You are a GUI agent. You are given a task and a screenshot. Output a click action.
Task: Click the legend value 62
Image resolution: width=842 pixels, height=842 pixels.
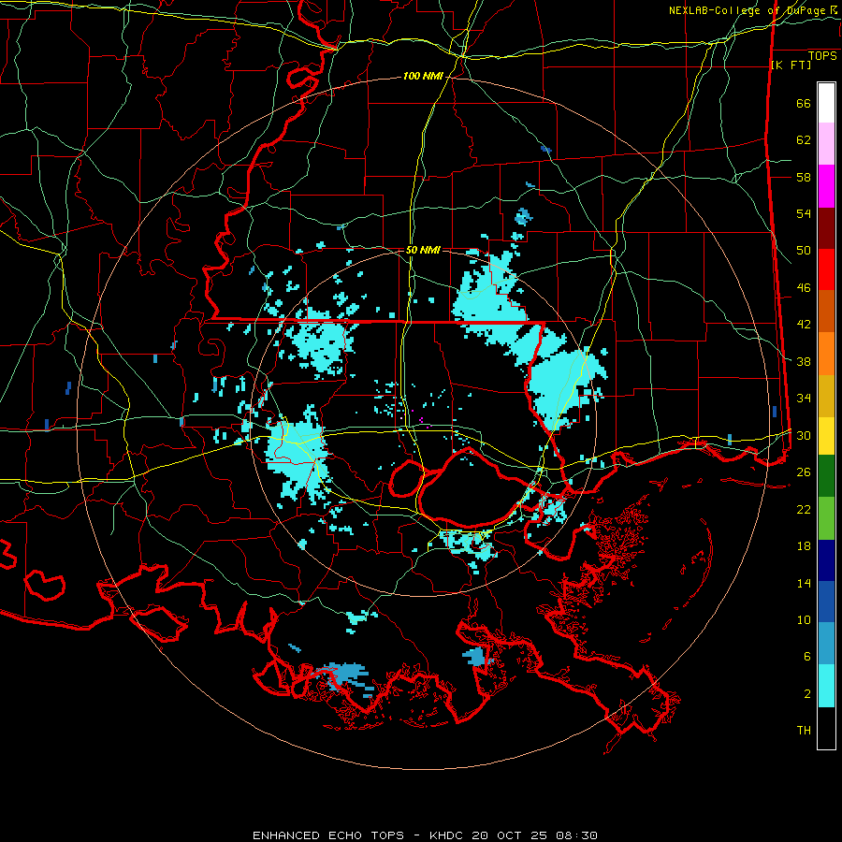click(x=804, y=140)
